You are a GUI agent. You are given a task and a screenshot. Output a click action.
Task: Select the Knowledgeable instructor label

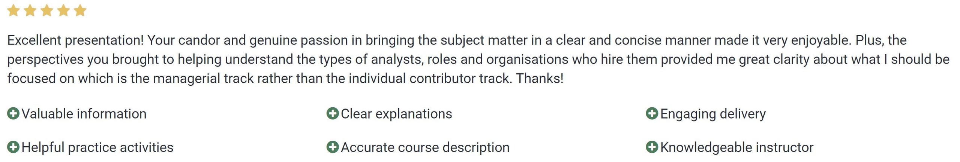click(x=737, y=147)
